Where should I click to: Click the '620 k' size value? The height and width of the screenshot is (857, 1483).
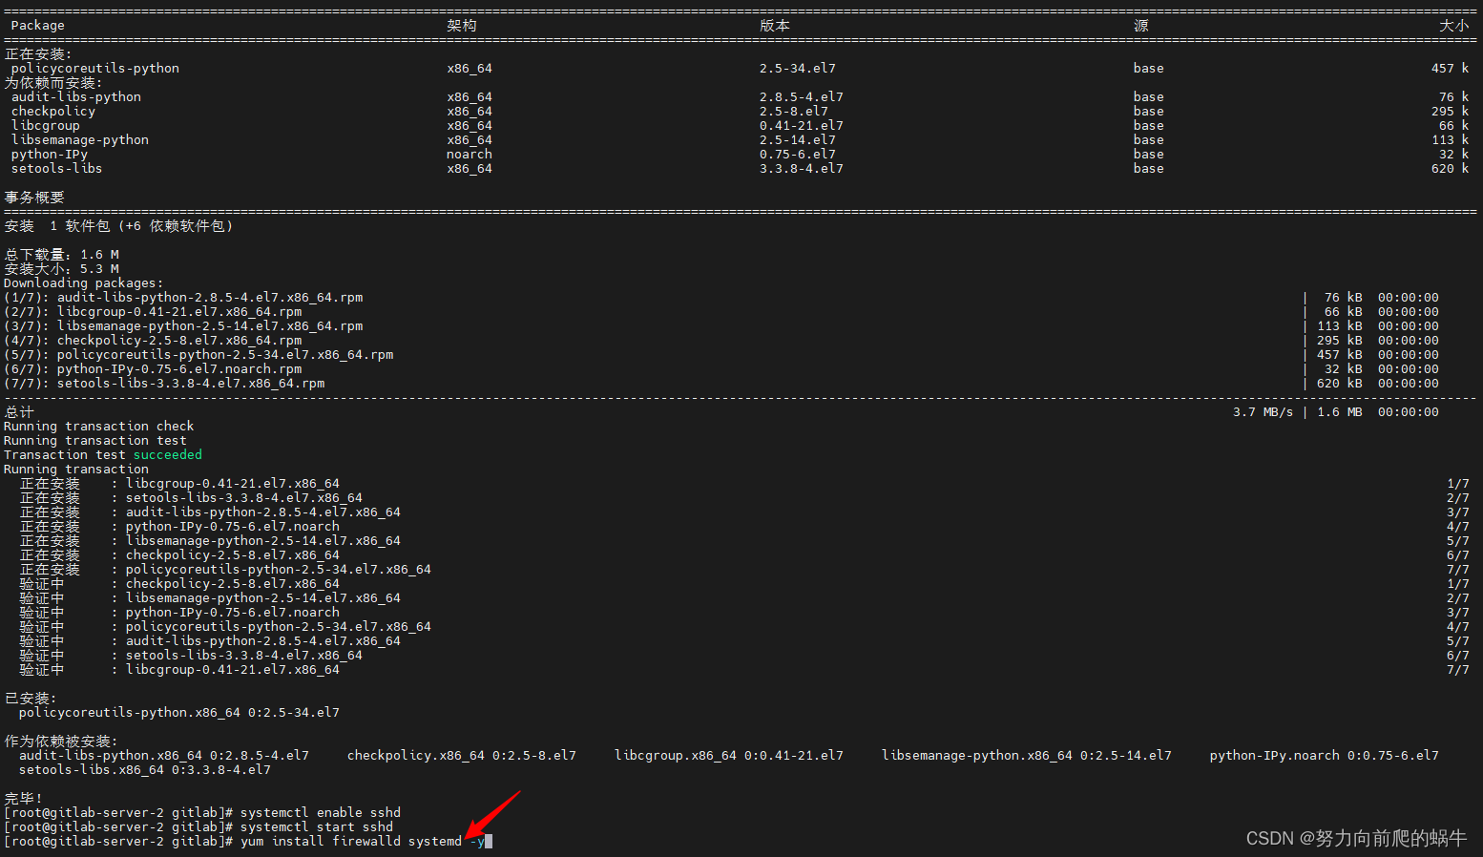(1451, 169)
